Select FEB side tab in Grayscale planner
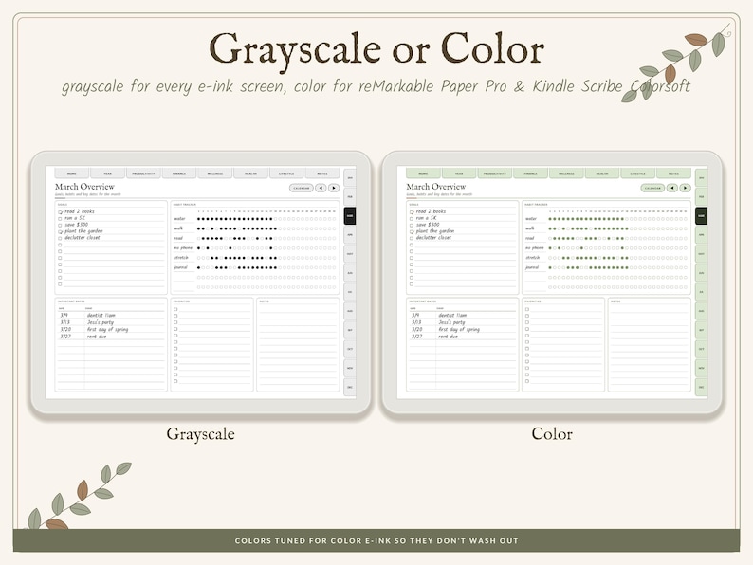753x565 pixels. [350, 197]
